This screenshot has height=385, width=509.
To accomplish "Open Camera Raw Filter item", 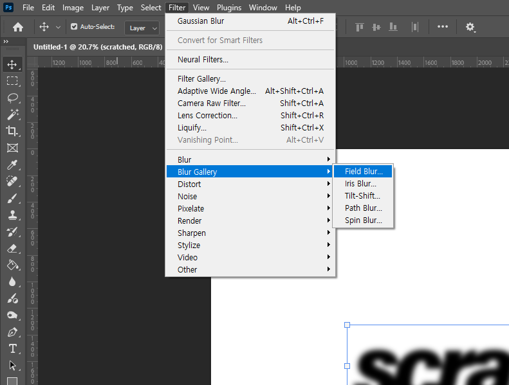I will click(x=250, y=103).
